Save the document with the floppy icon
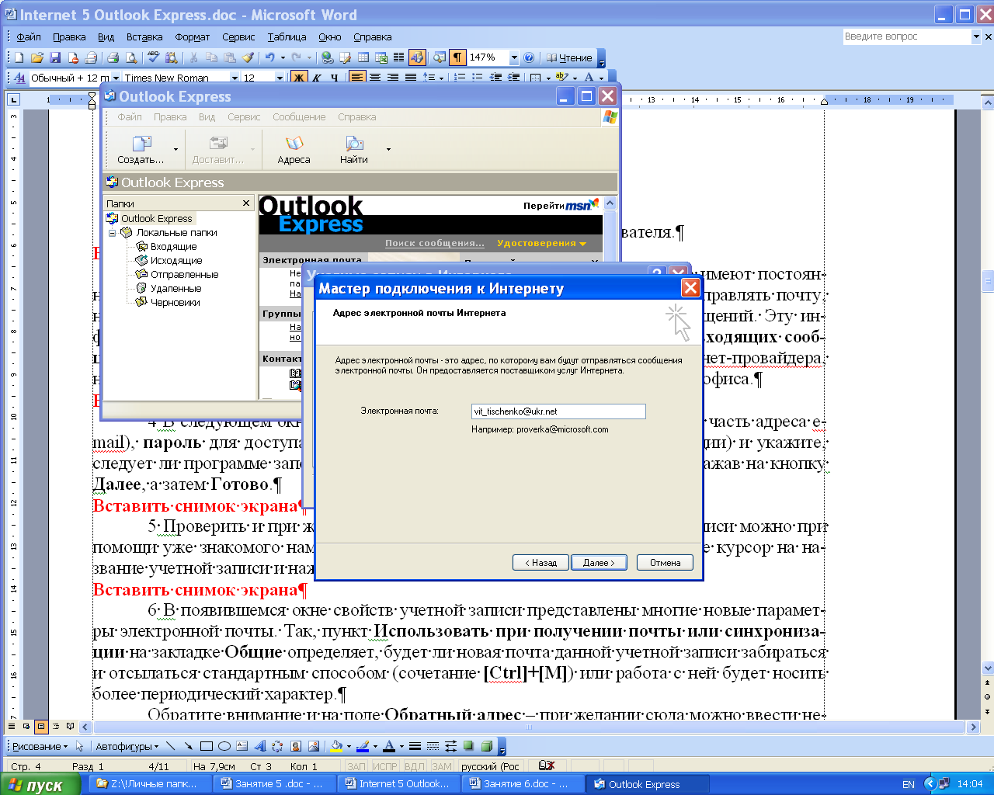The height and width of the screenshot is (795, 994). (54, 57)
